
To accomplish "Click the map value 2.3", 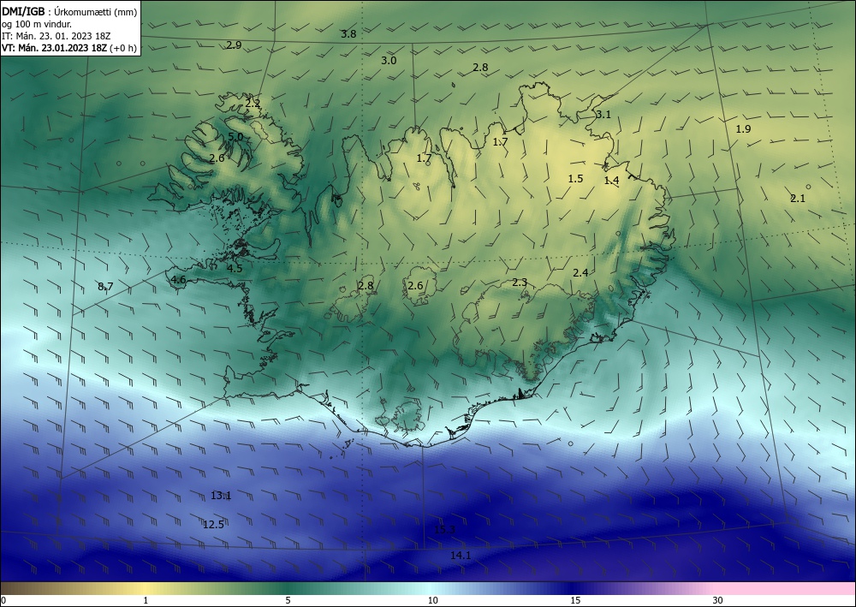I will tap(520, 283).
